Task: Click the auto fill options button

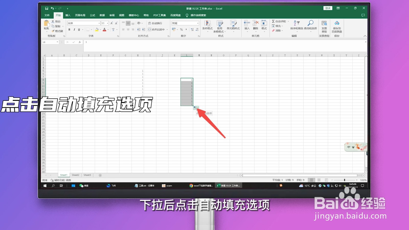Action: coord(196,108)
